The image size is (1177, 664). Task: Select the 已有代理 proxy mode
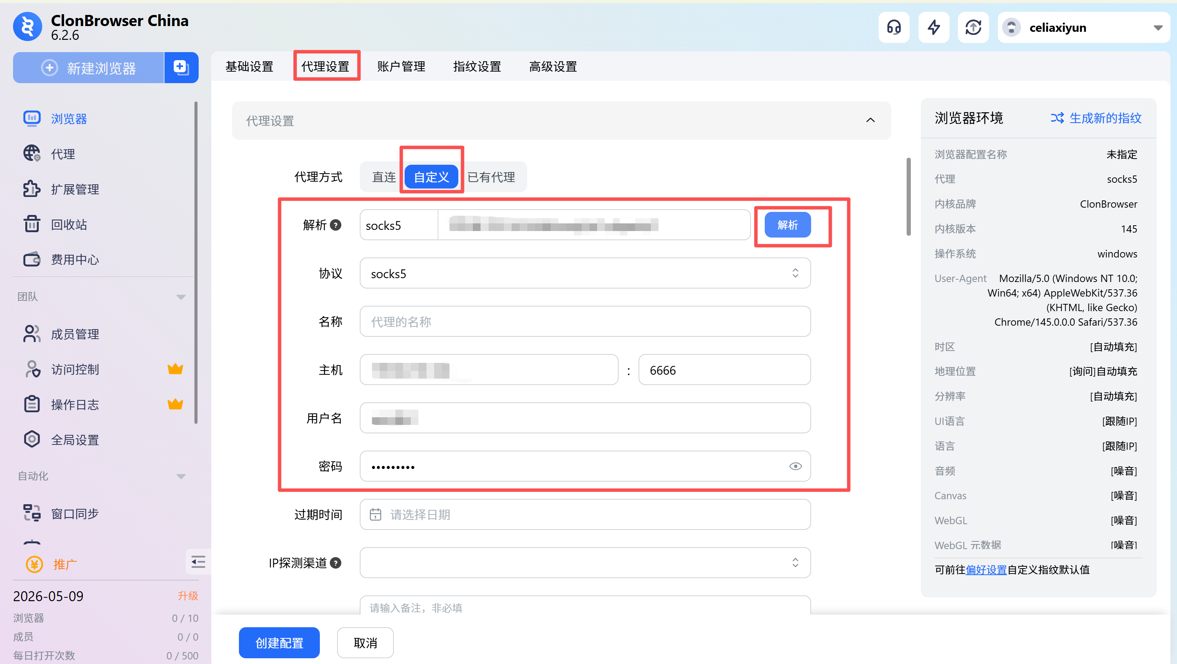492,177
